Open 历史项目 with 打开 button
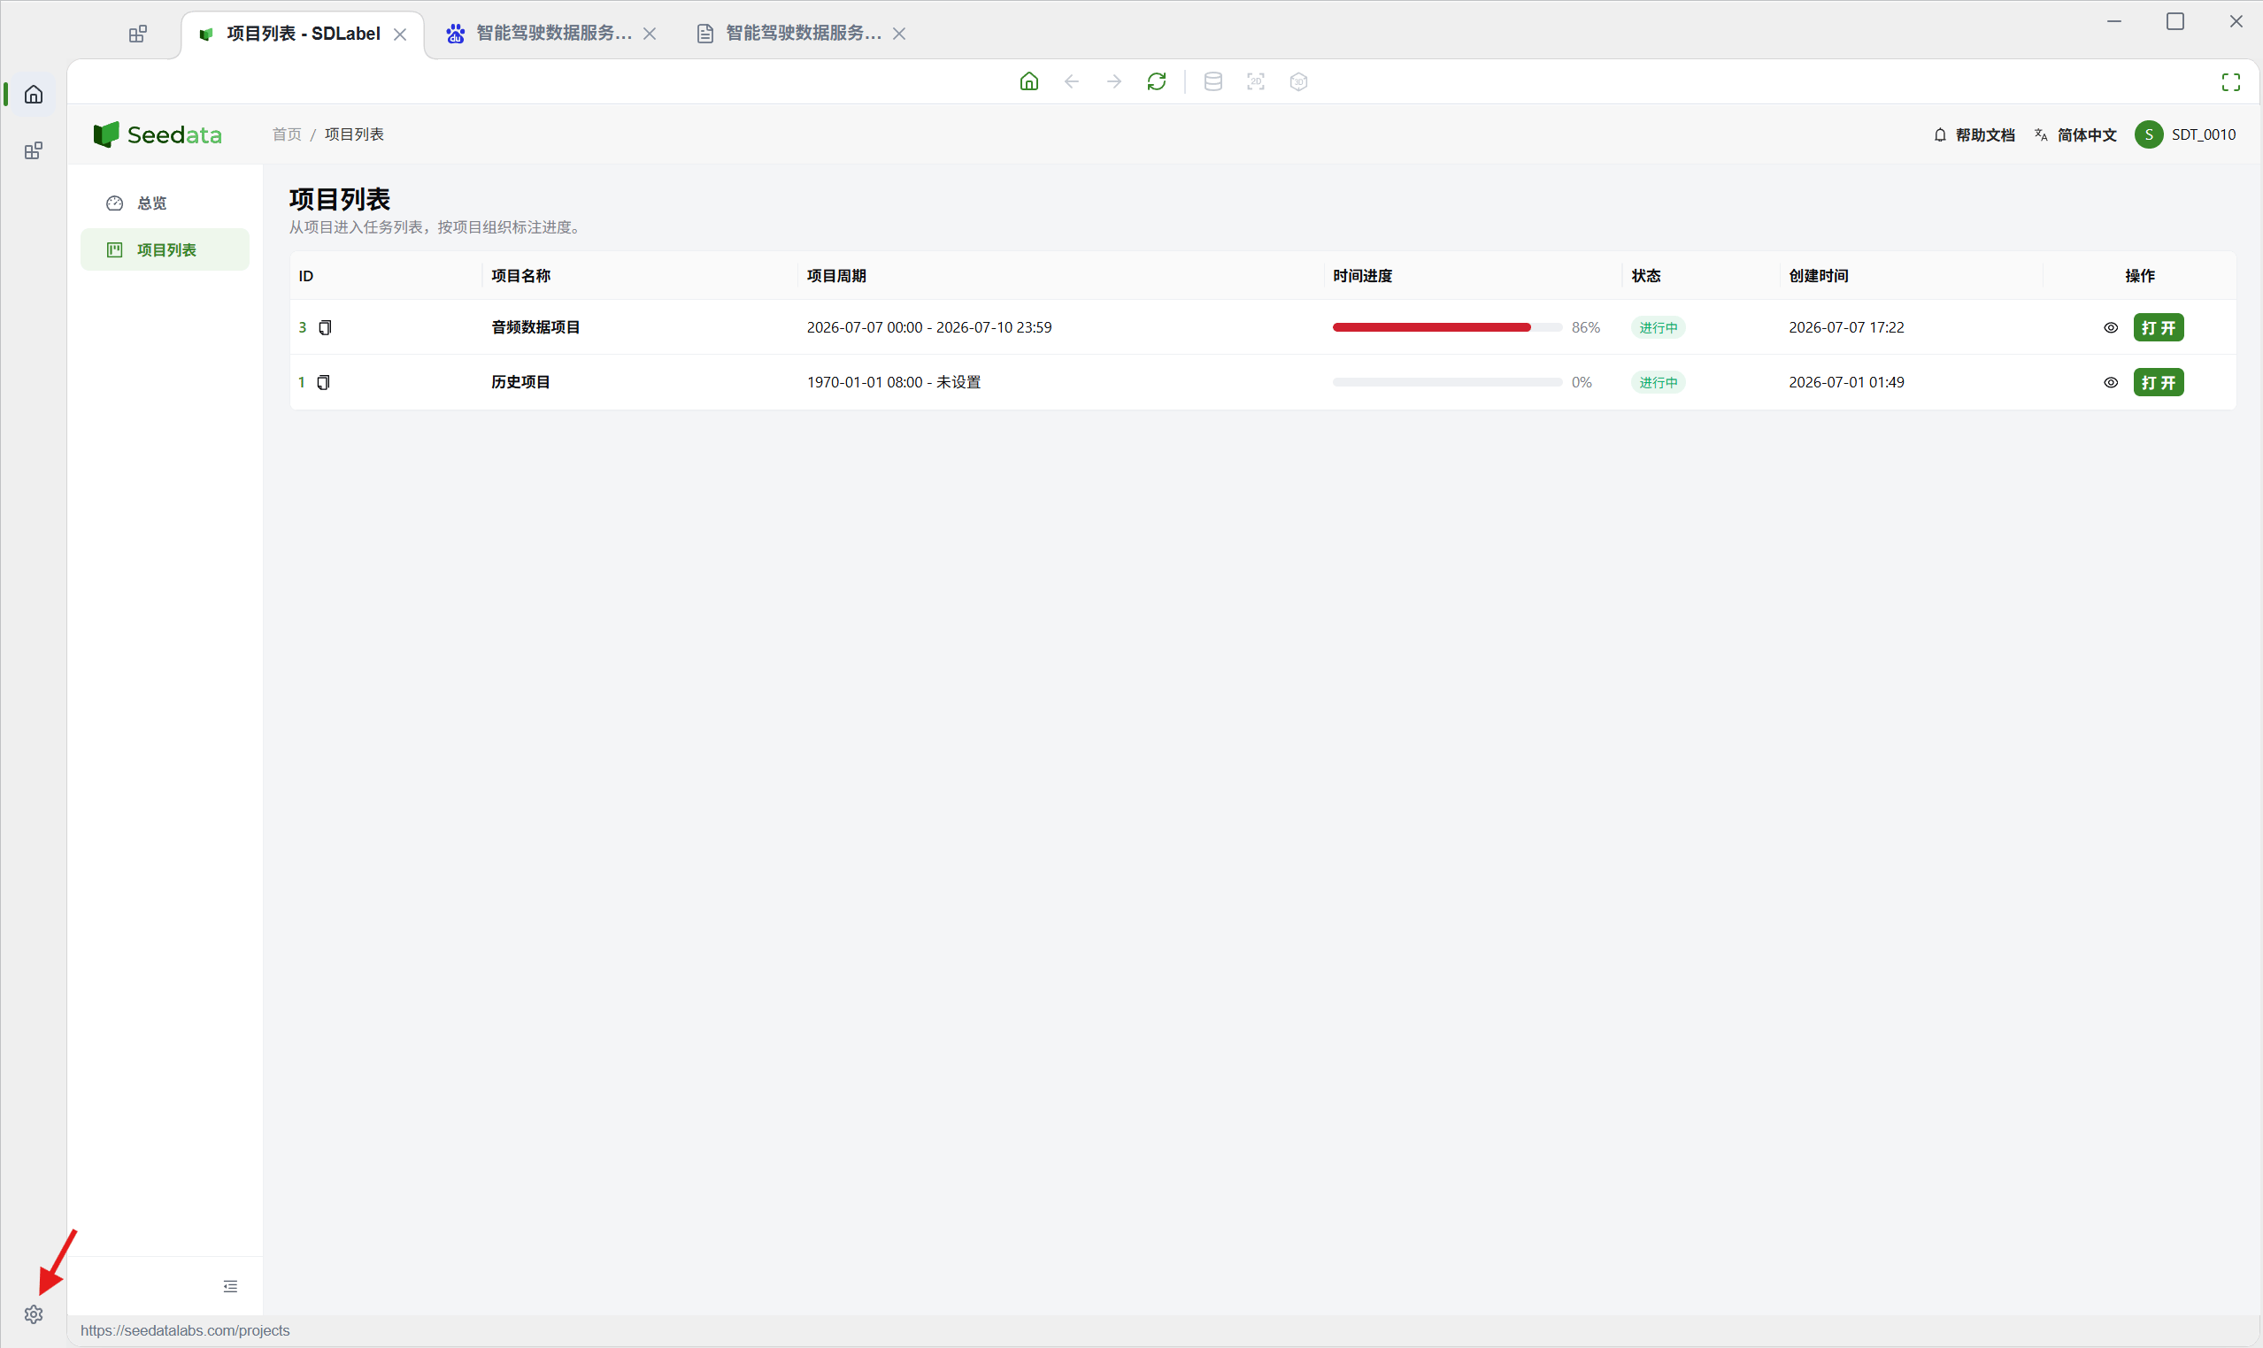Screen dimensions: 2263x1348 [x=2159, y=382]
